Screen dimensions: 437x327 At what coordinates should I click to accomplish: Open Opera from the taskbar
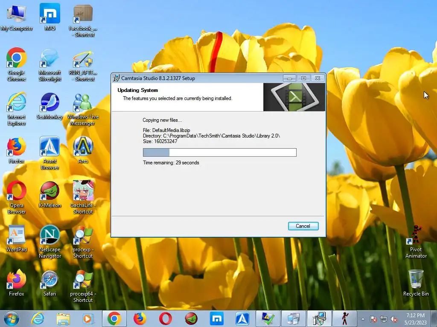tap(166, 318)
